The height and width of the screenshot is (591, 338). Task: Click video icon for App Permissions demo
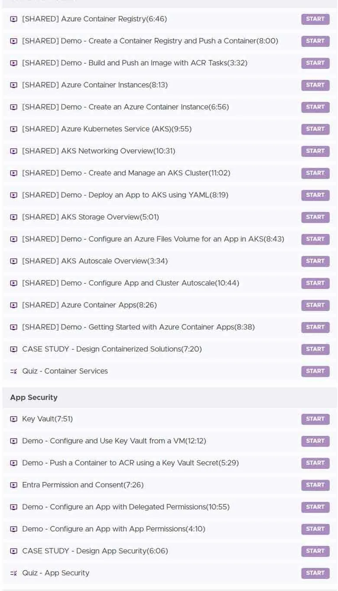(x=14, y=529)
